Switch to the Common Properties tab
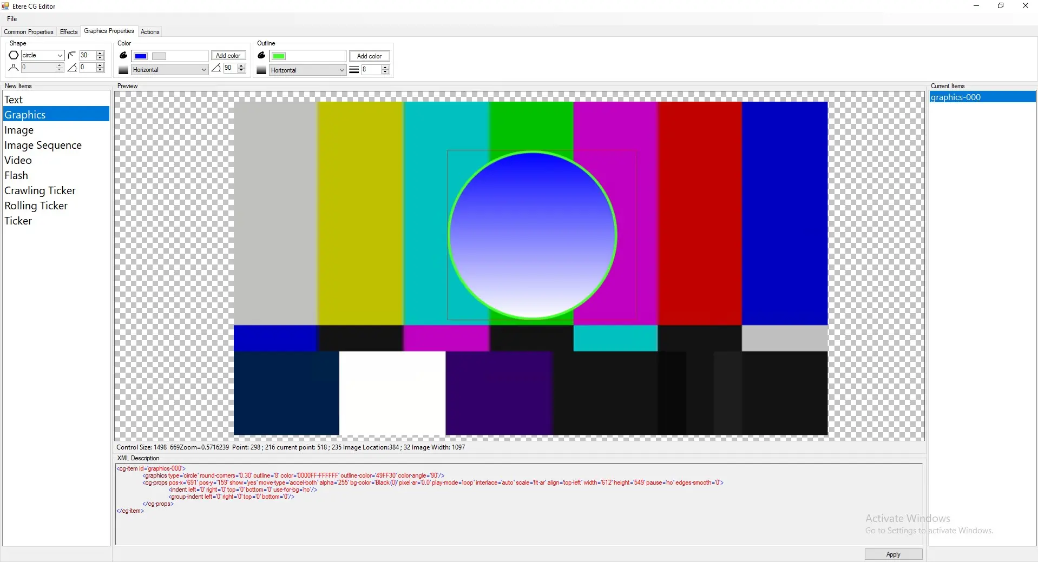 pos(29,32)
